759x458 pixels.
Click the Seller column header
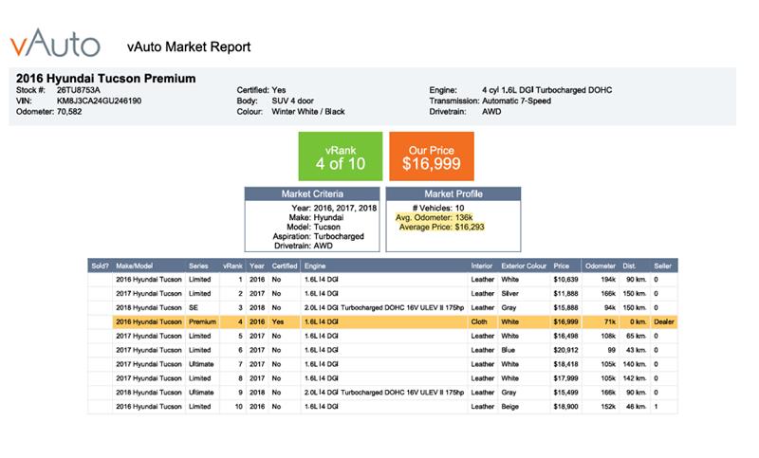pos(662,266)
